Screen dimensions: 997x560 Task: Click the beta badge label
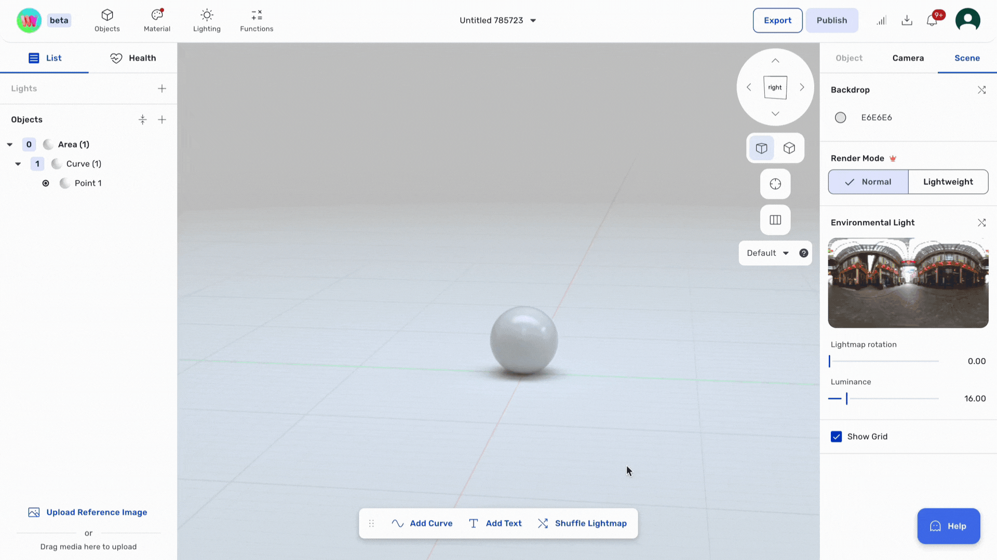pos(59,21)
